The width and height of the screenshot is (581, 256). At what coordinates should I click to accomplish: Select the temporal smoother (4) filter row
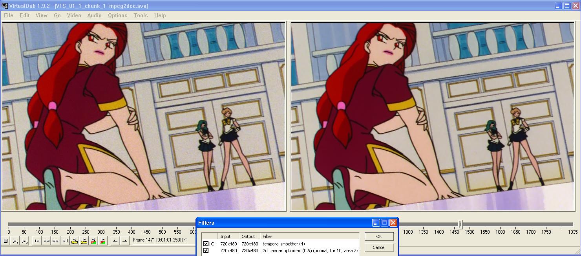pos(280,244)
